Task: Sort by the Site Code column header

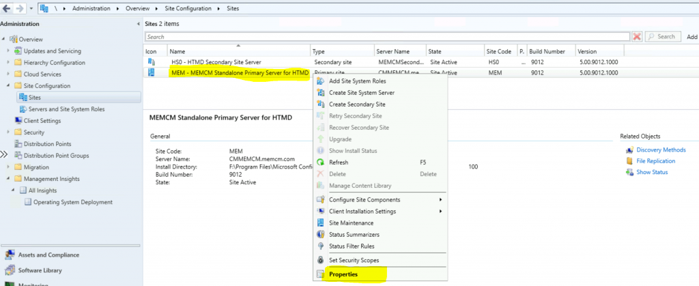Action: [499, 52]
